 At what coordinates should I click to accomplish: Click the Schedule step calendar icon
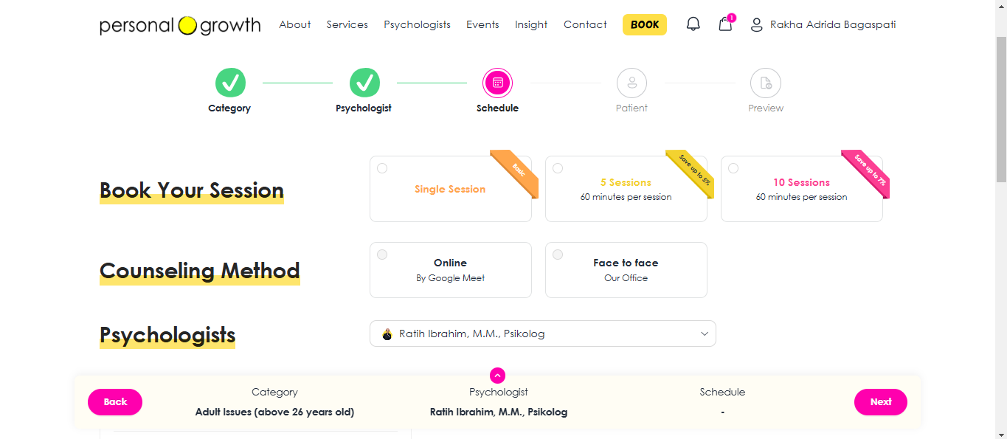click(497, 83)
